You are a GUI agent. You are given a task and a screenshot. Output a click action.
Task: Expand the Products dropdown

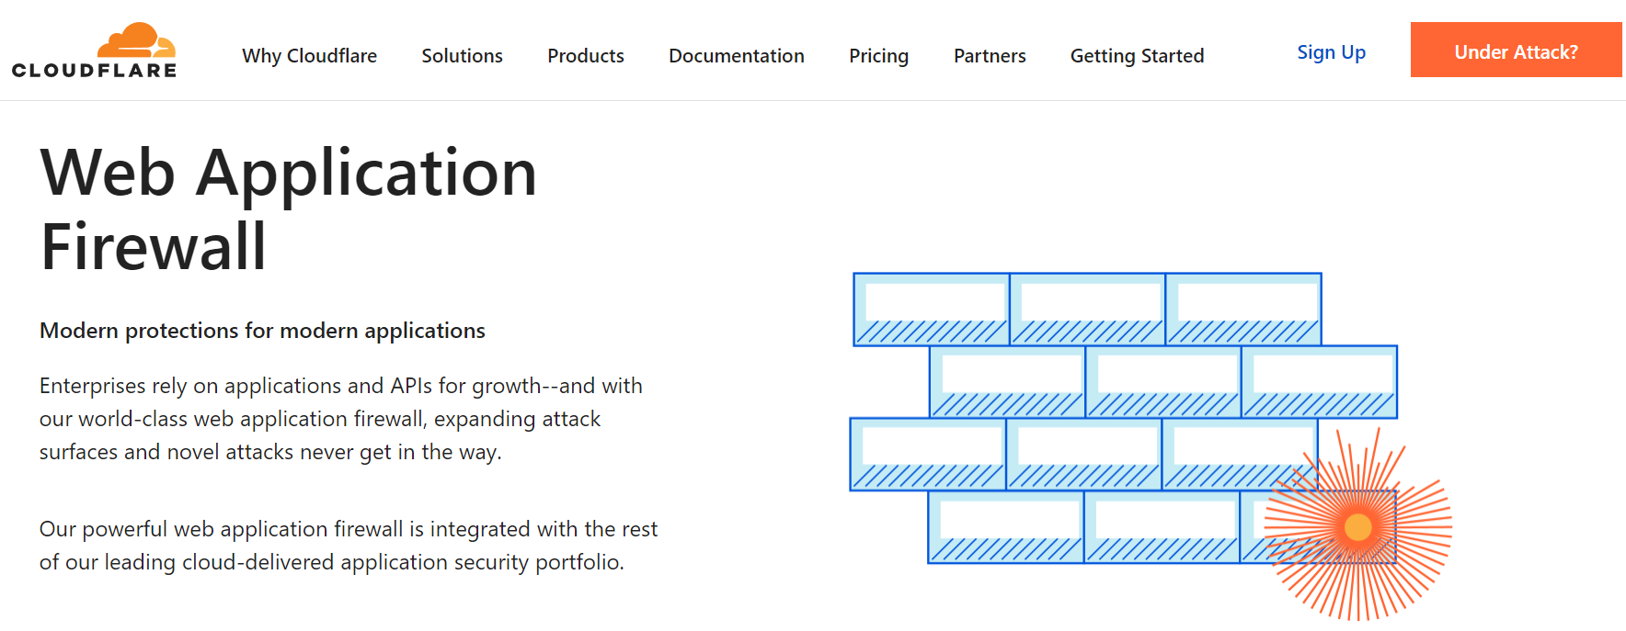click(x=585, y=56)
